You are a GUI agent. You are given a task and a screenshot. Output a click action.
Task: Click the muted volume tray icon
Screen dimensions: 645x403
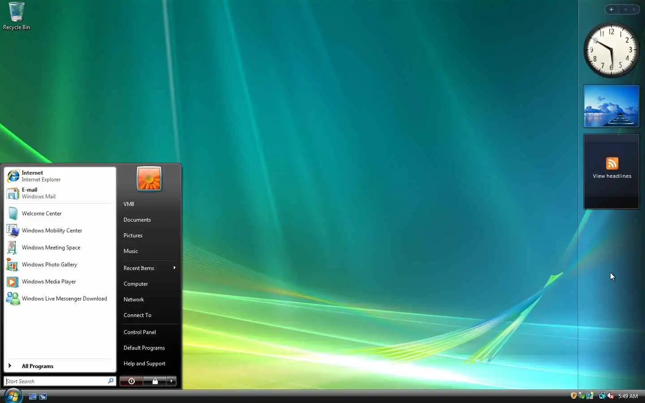(x=611, y=395)
